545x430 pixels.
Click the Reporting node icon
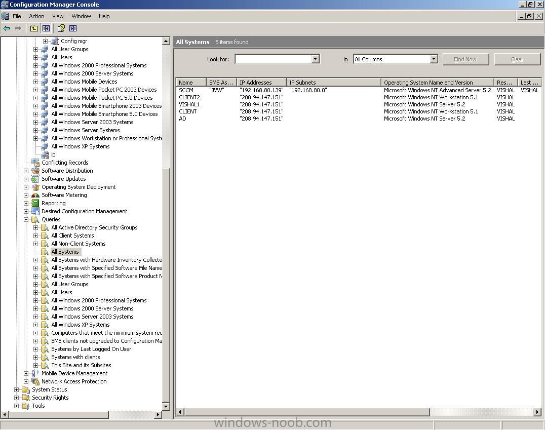(35, 203)
